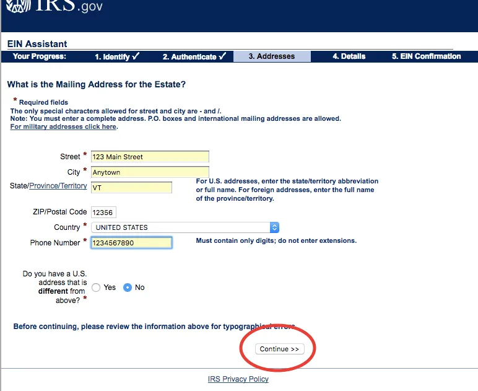Click the Country dropdown arrow button

click(x=274, y=227)
